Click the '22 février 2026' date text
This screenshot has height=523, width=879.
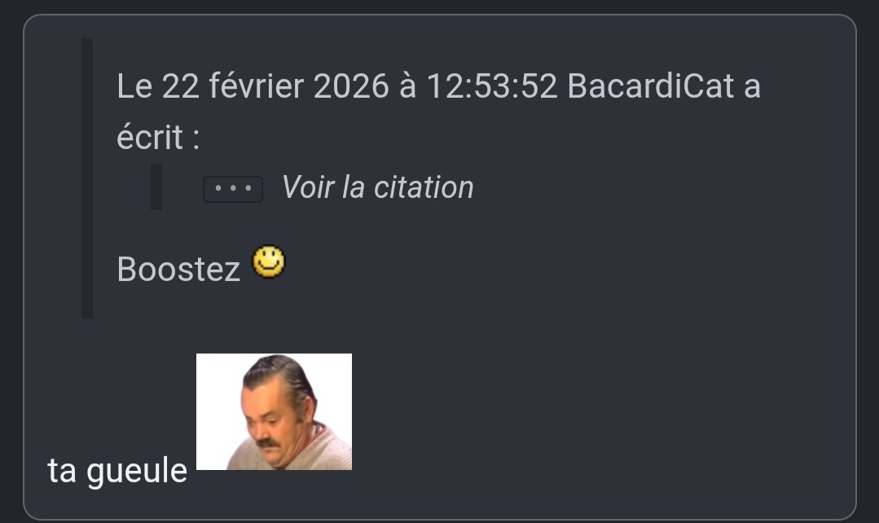tap(275, 86)
